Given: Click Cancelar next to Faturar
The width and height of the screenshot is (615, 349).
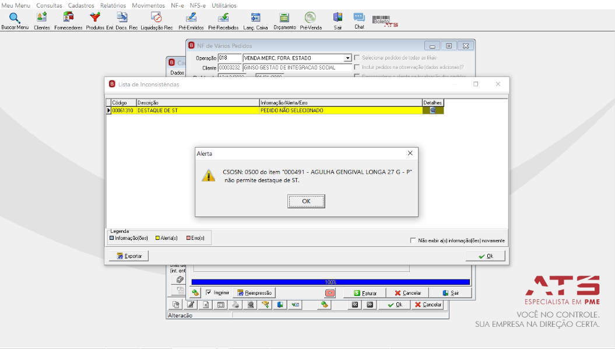Looking at the screenshot, I should click(407, 293).
